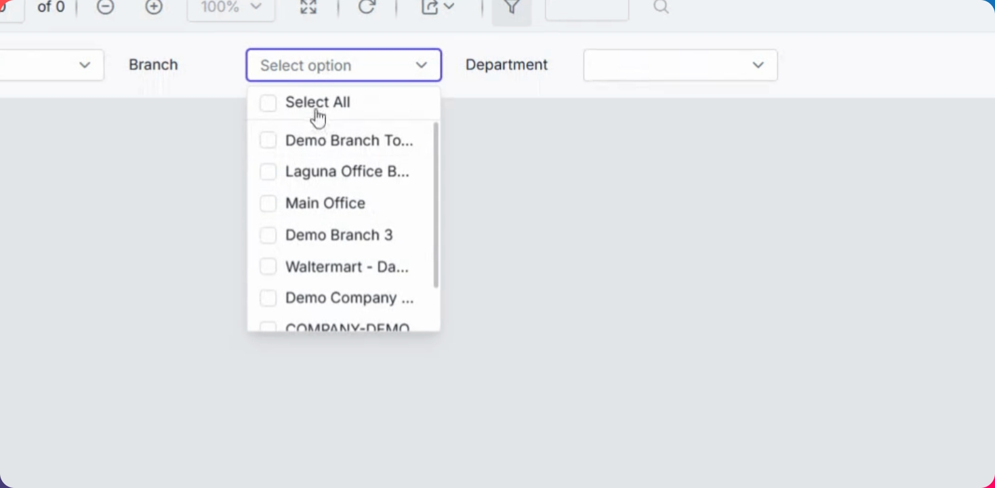
Task: Enable the Demo Branch 3 checkbox
Action: click(x=268, y=235)
